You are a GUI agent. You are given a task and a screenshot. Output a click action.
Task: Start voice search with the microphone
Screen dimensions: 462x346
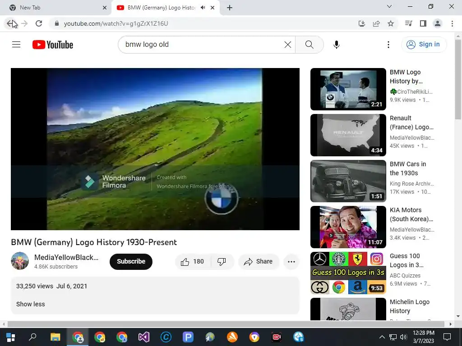click(x=336, y=45)
